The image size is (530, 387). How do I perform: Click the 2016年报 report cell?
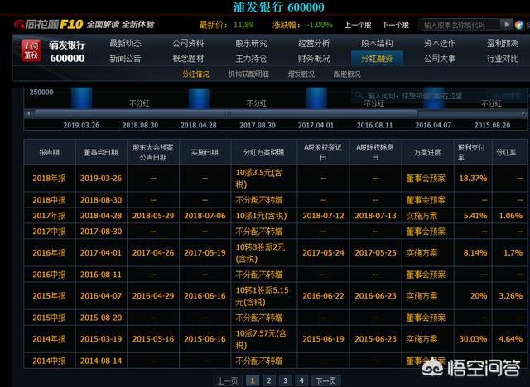[x=50, y=253]
